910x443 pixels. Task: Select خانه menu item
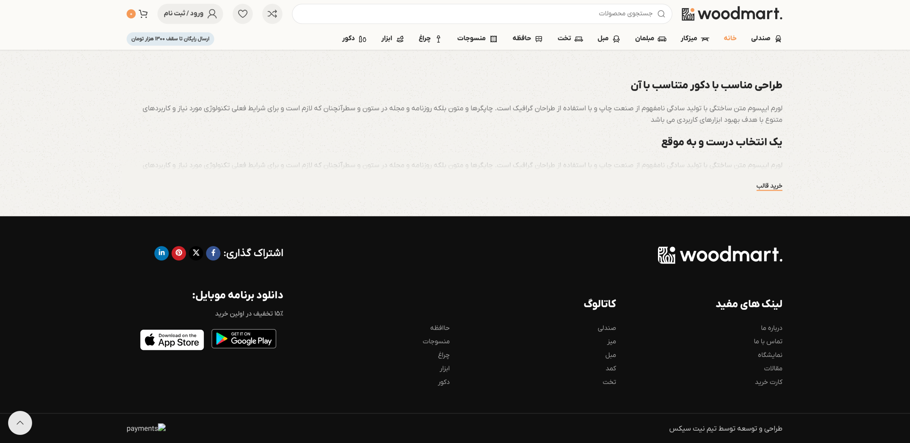pyautogui.click(x=730, y=38)
